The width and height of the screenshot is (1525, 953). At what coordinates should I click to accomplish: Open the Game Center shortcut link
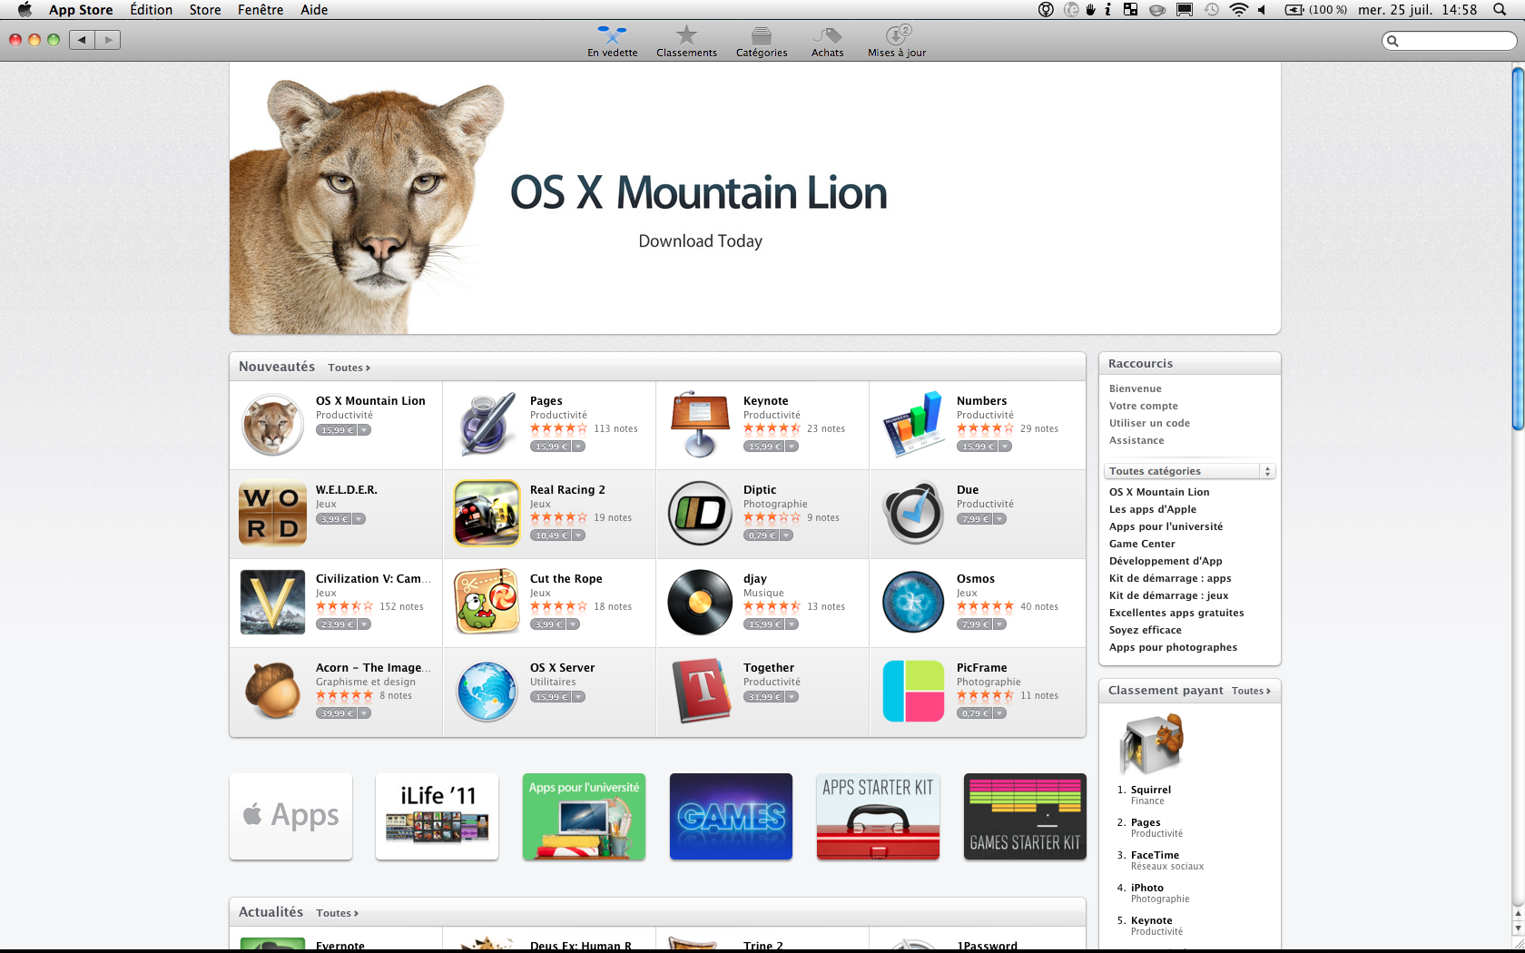coord(1142,544)
